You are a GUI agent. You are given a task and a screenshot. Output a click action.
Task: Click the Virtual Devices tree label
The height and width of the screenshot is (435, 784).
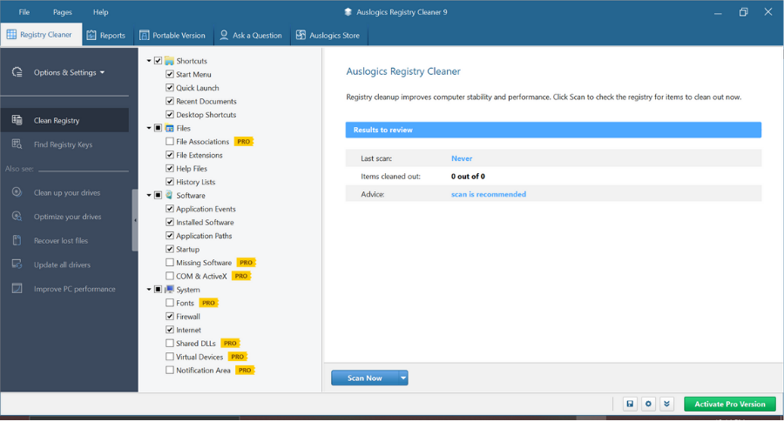[199, 357]
